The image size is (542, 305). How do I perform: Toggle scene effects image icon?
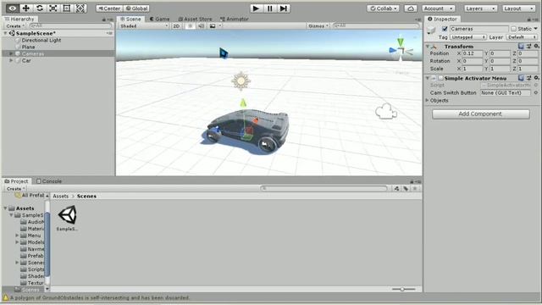(213, 26)
